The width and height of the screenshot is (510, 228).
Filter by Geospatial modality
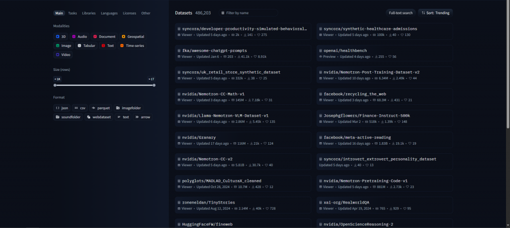tap(132, 37)
